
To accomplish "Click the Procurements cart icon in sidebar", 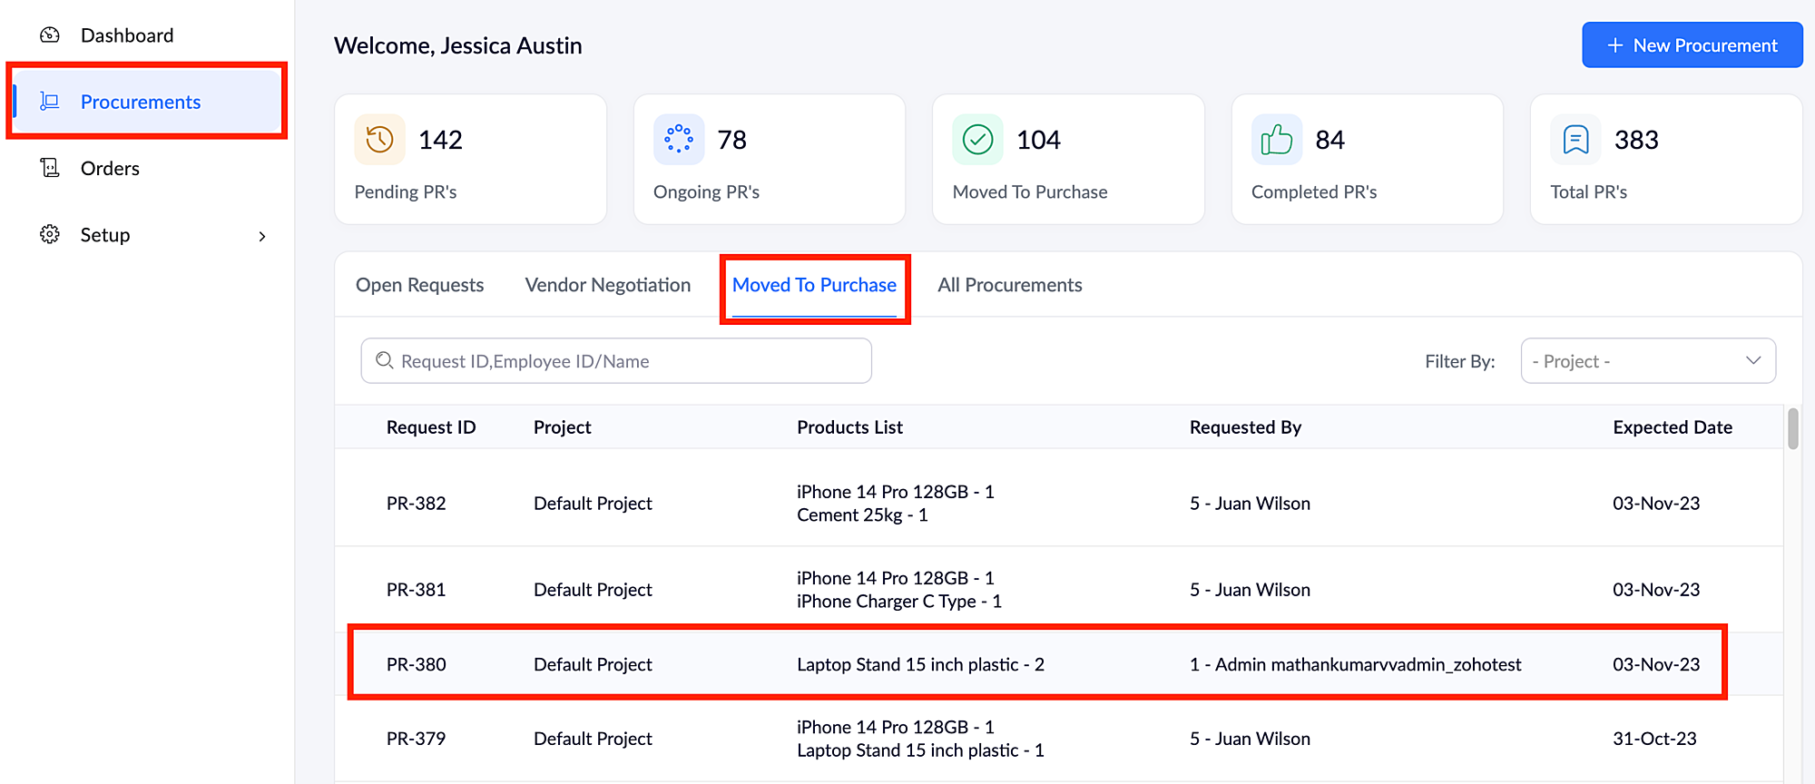I will pyautogui.click(x=50, y=102).
